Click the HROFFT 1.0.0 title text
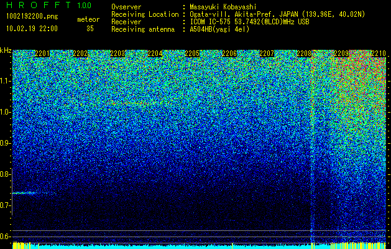Image resolution: width=391 pixels, height=249 pixels. (49, 5)
